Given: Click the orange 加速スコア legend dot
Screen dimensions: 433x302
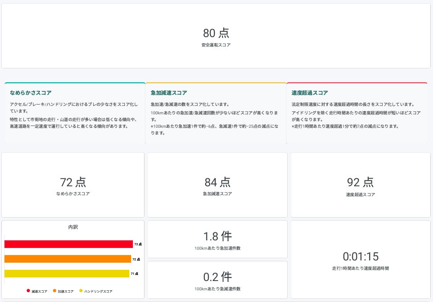Looking at the screenshot, I should (x=54, y=291).
